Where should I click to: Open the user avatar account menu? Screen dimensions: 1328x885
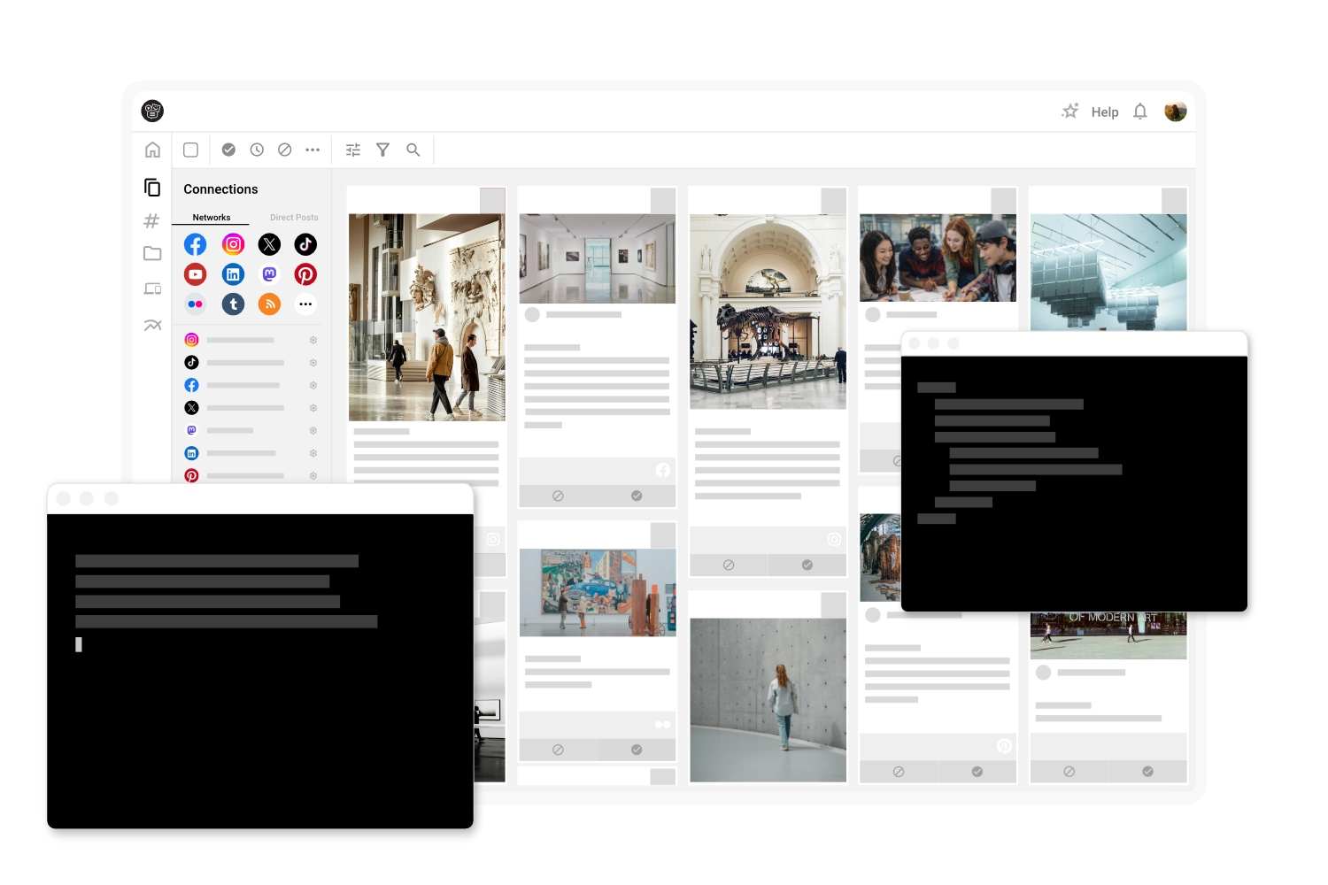pos(1175,112)
